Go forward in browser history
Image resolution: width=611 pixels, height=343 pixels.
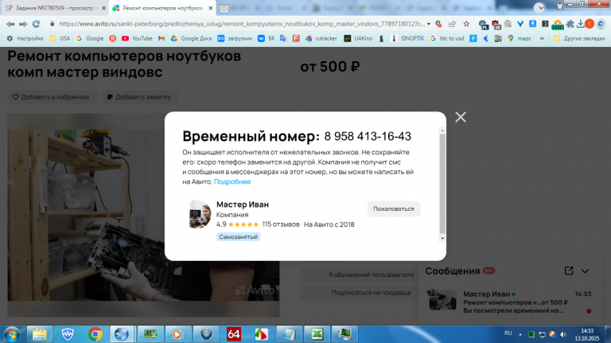23,24
